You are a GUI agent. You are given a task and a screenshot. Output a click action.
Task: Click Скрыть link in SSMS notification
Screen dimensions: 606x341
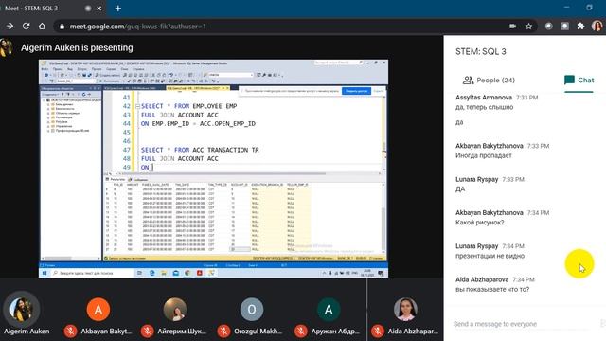pyautogui.click(x=379, y=91)
